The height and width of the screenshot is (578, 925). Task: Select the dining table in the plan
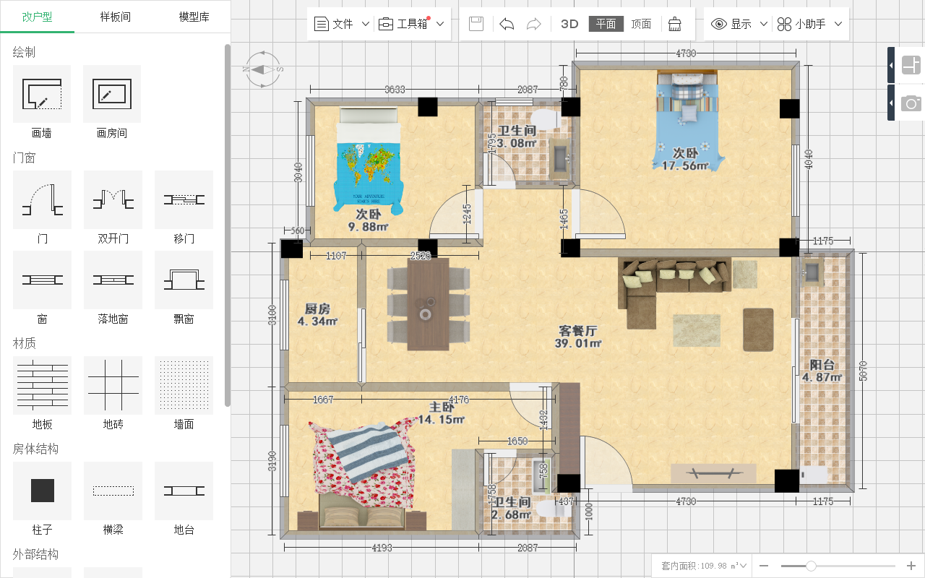428,305
